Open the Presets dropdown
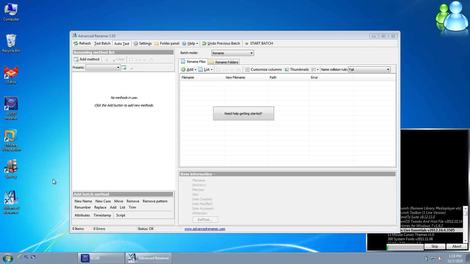 [103, 67]
